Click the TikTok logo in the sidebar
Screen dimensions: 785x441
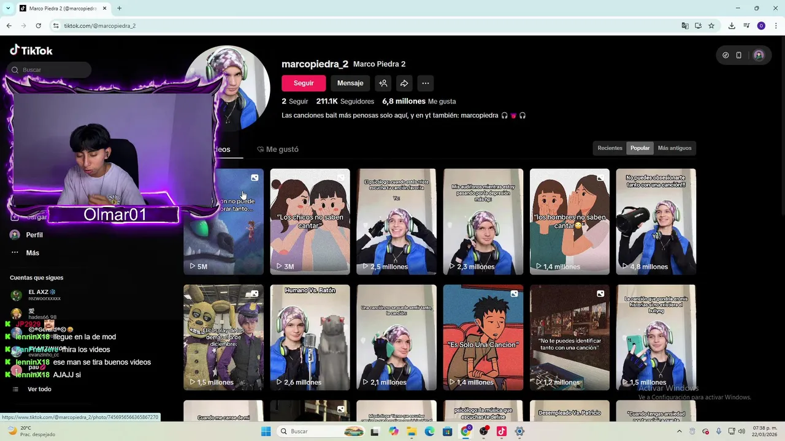point(31,50)
